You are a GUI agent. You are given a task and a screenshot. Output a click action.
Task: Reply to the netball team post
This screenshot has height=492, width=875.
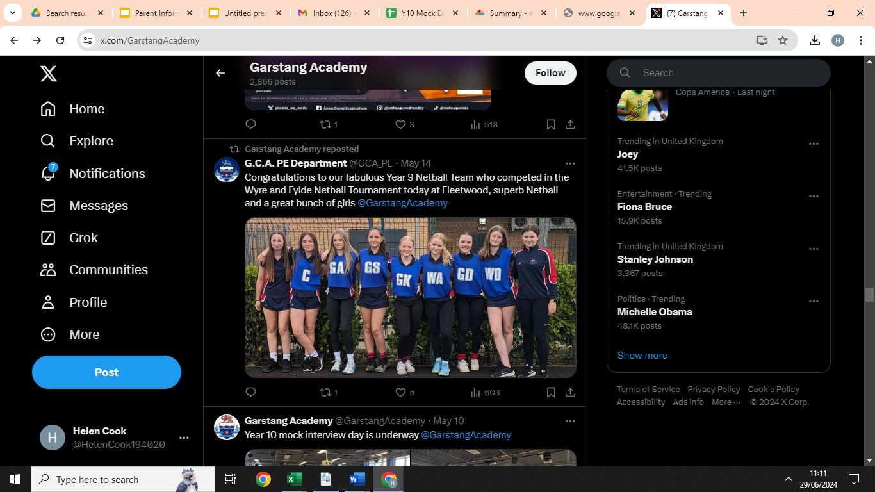[251, 392]
